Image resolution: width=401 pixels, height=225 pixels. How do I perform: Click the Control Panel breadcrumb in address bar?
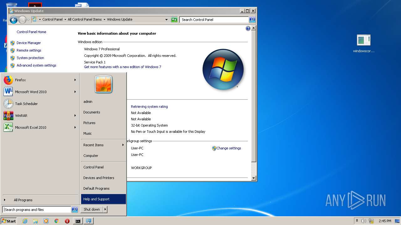tap(52, 19)
